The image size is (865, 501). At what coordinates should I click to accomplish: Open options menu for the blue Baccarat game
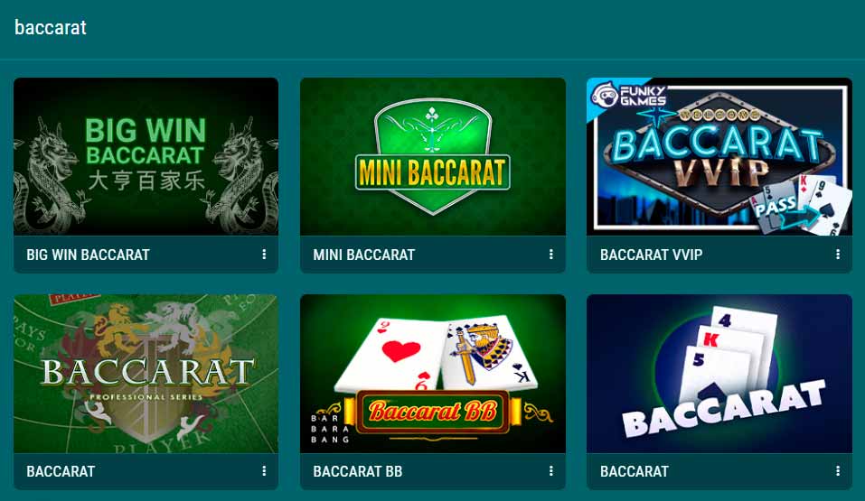coord(837,470)
